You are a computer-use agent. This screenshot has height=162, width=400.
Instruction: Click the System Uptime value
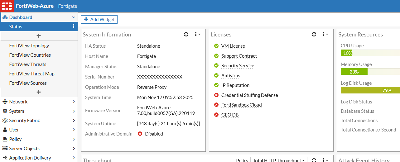[168, 124]
